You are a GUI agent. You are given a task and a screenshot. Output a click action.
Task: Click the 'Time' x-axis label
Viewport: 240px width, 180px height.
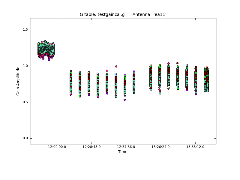pyautogui.click(x=123, y=152)
